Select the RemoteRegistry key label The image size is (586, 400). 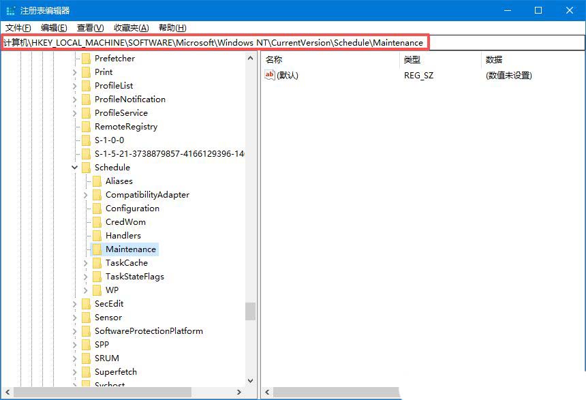click(126, 127)
